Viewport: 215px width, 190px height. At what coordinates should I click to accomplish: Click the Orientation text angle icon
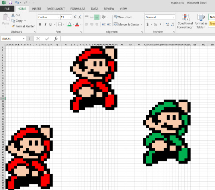[104, 17]
